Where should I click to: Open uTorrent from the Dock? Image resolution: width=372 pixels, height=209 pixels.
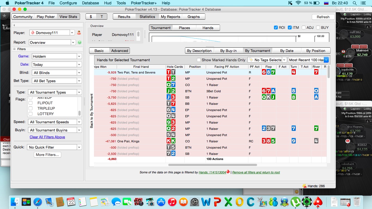(x=296, y=202)
